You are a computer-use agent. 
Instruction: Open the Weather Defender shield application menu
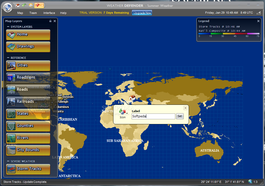(8, 7)
